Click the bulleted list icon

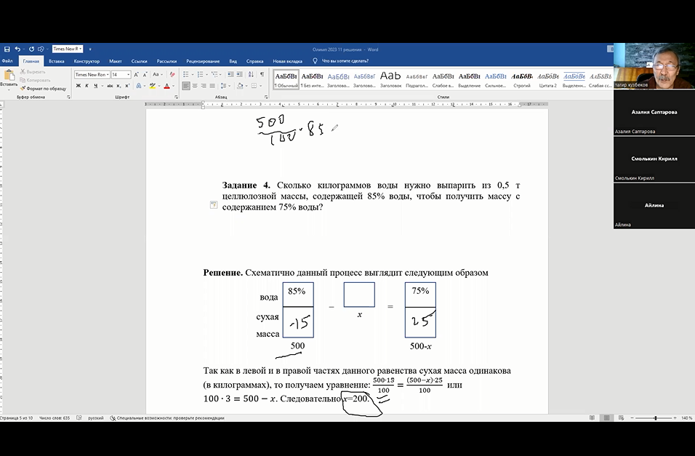(186, 74)
